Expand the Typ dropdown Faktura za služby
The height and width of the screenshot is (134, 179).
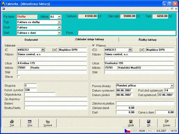pos(59,22)
